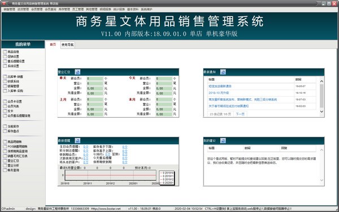Click yesterday's 新会员 value field
This screenshot has width=339, height=212.
tap(95, 79)
